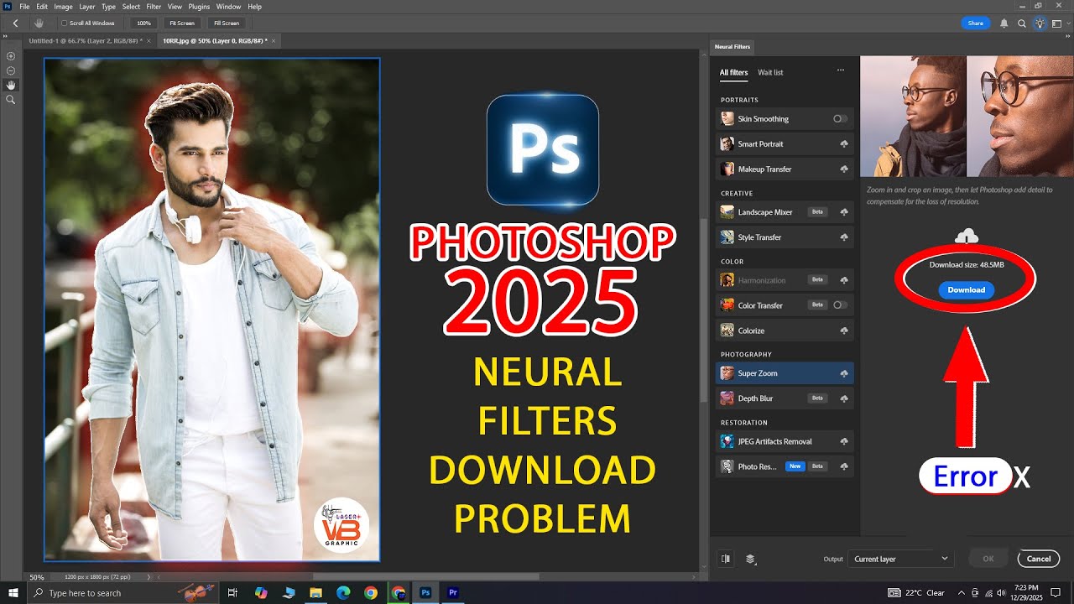This screenshot has width=1074, height=604.
Task: Select the All filters tab
Action: coord(733,72)
